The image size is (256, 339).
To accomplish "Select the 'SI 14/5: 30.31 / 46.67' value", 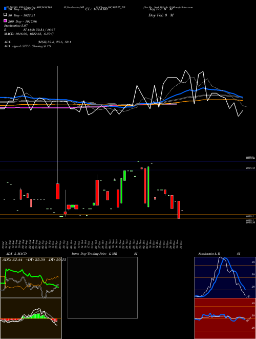I will (39, 30).
